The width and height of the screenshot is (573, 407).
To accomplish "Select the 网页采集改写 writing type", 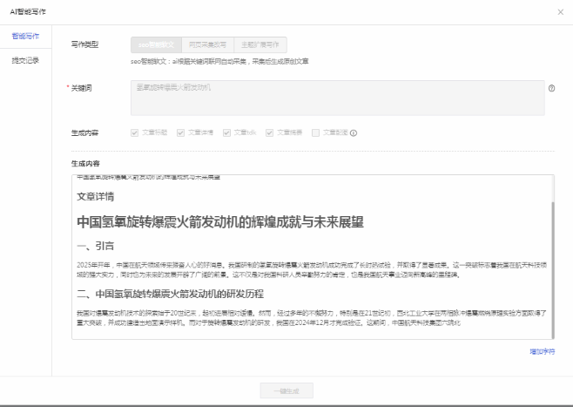I will point(208,44).
